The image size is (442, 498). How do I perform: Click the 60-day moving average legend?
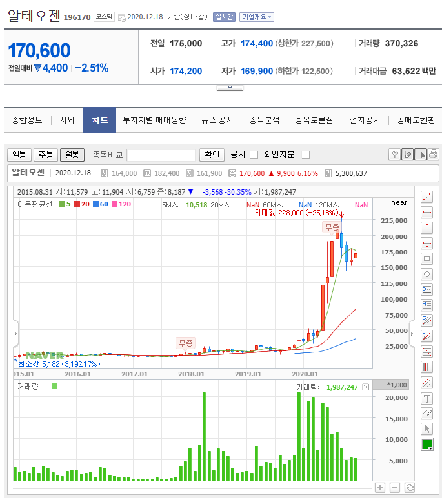coord(101,204)
